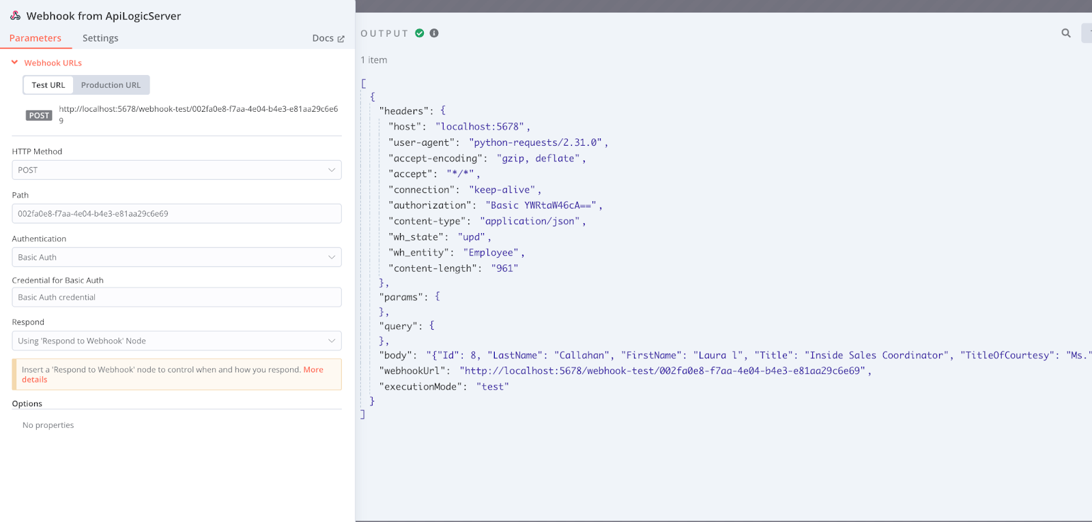Screen dimensions: 1092x522
Task: Click the "query" key in output
Action: tap(399, 326)
